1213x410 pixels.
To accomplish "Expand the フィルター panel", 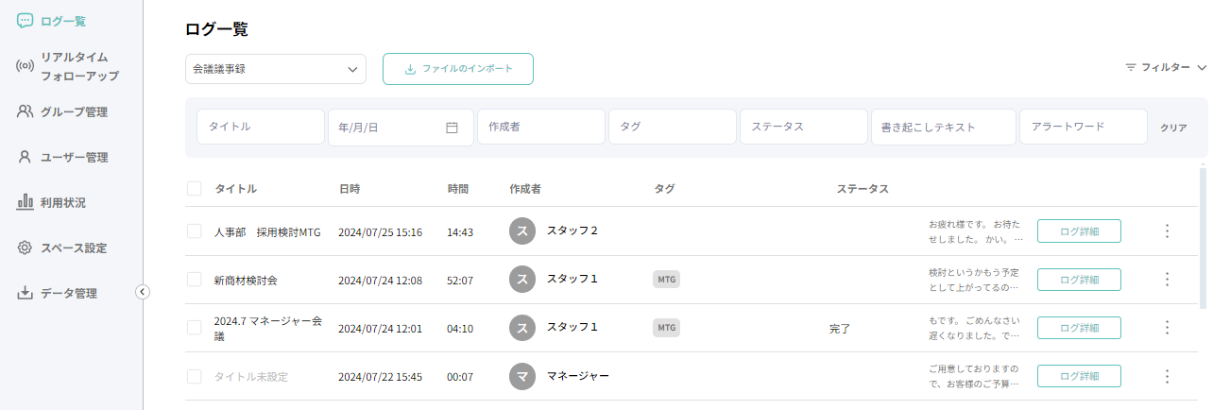I will click(x=1166, y=68).
